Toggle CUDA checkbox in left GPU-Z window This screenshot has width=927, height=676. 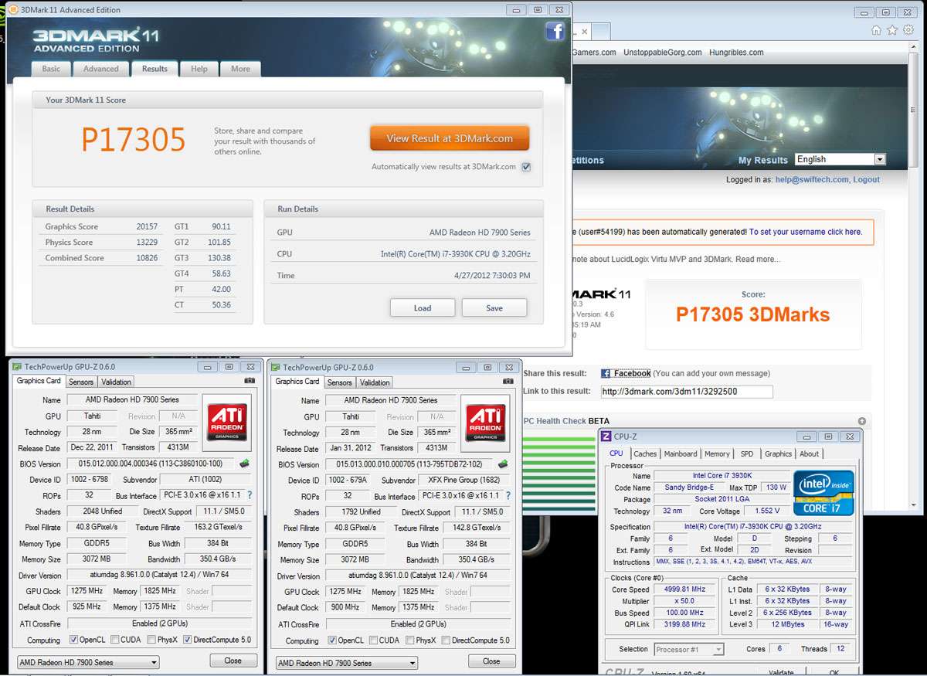point(114,640)
